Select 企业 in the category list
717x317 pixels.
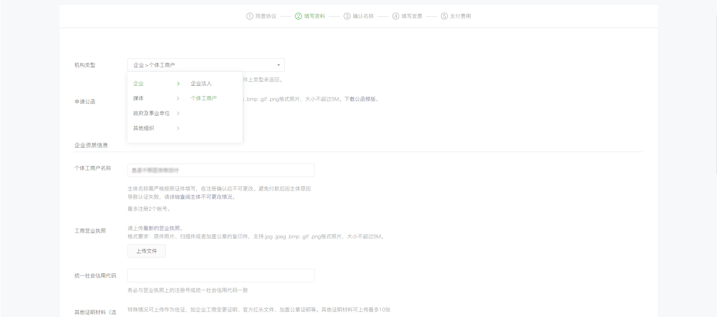tap(138, 83)
